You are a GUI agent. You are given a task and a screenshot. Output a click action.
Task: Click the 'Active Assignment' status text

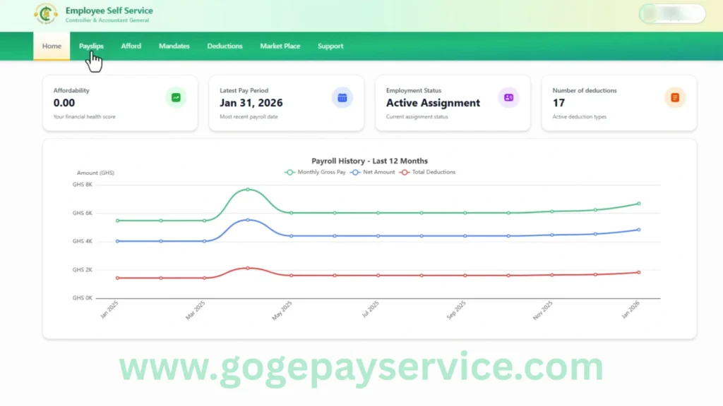coord(433,103)
